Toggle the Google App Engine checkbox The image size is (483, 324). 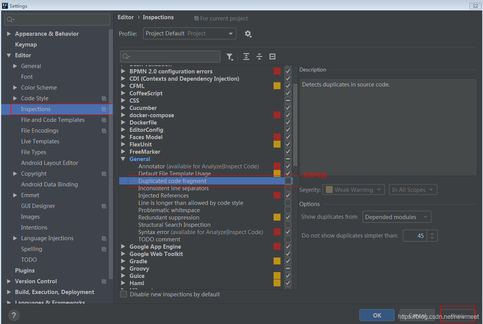point(288,247)
